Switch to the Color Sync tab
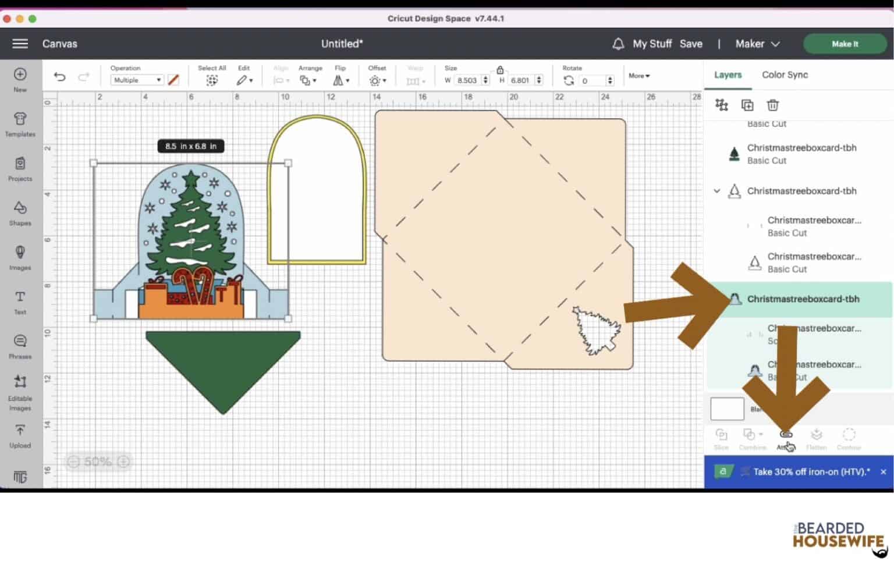 click(x=785, y=74)
